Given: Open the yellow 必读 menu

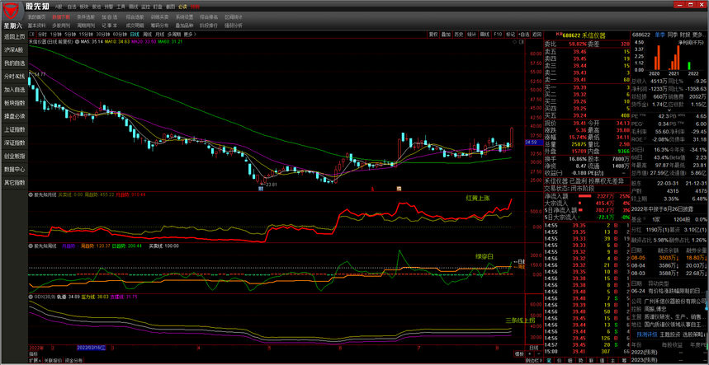Looking at the screenshot, I should (182, 7).
